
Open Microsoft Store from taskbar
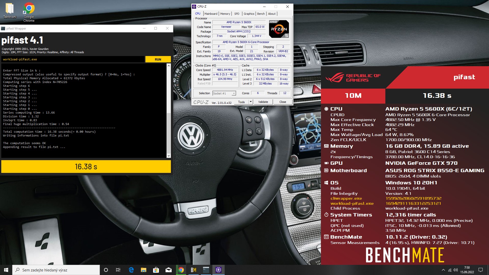pyautogui.click(x=156, y=270)
